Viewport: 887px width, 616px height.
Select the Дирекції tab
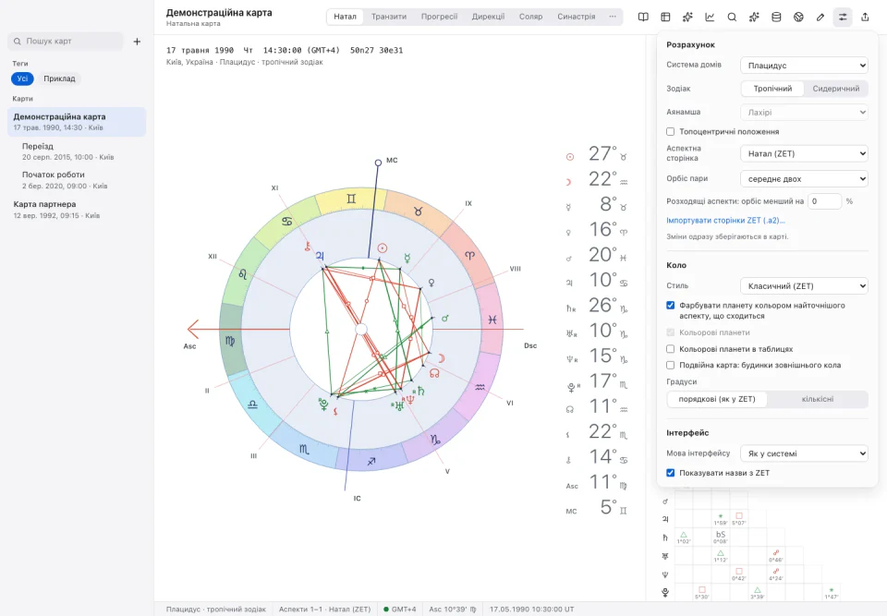tap(488, 17)
